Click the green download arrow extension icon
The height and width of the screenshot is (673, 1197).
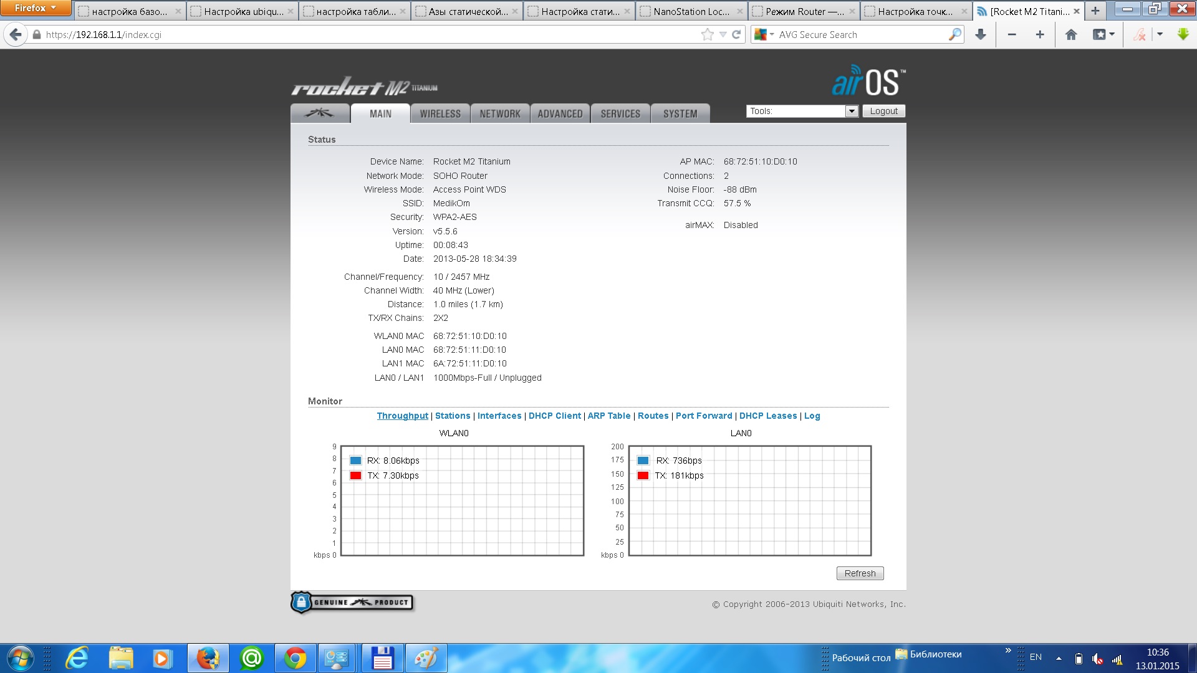pos(1183,34)
